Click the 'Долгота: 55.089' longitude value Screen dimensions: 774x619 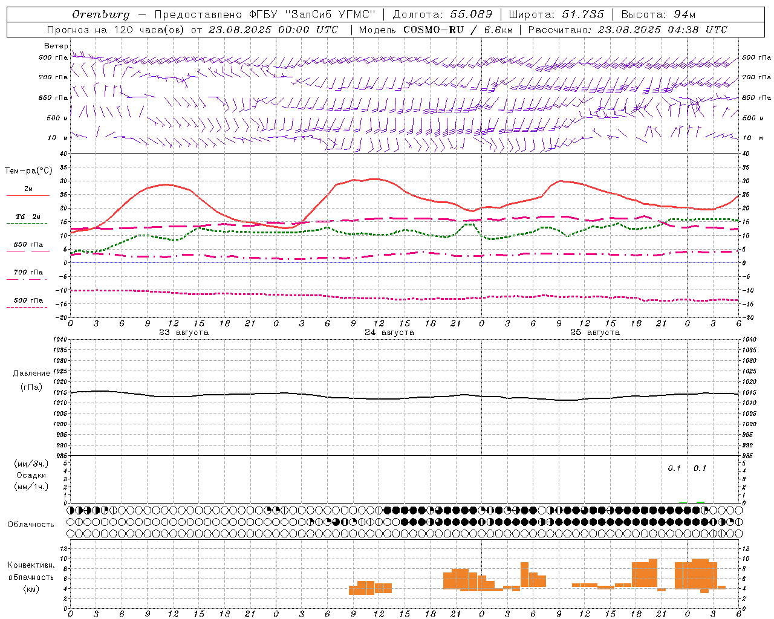pos(443,15)
